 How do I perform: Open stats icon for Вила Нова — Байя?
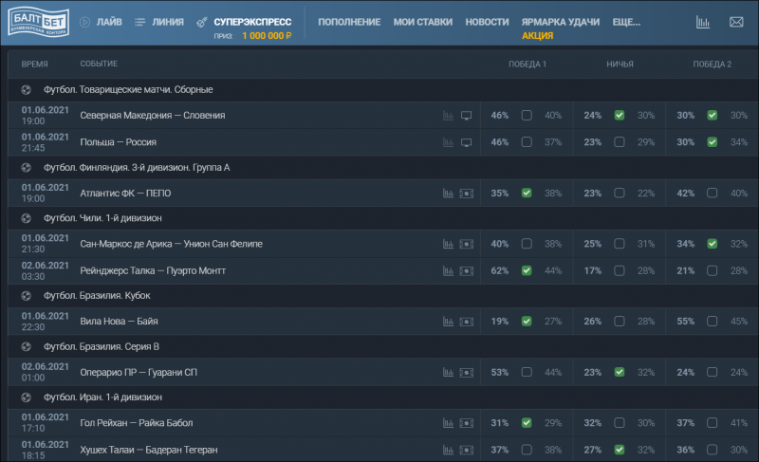[x=448, y=322]
